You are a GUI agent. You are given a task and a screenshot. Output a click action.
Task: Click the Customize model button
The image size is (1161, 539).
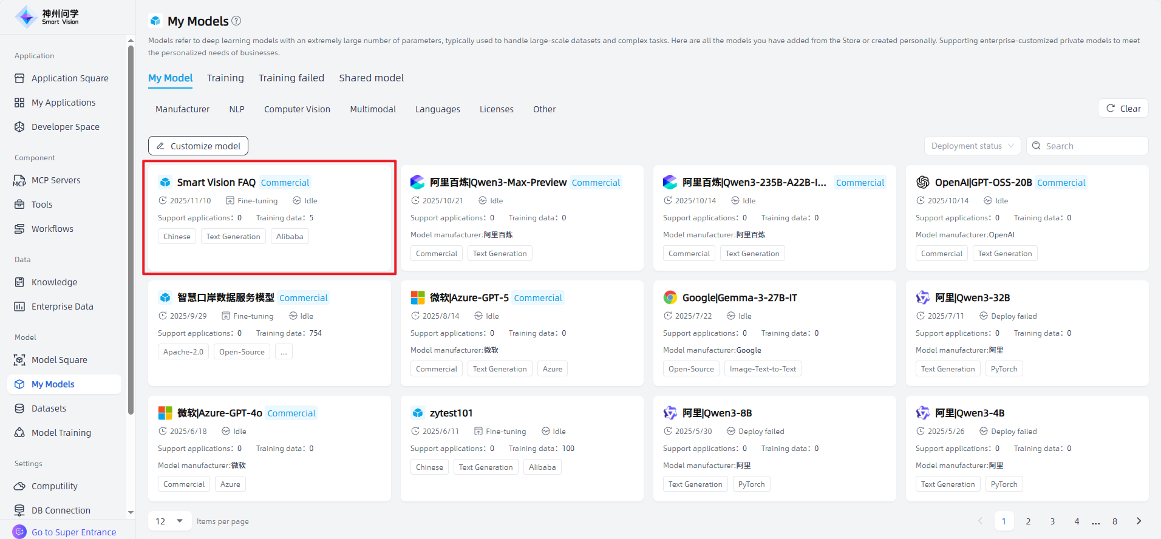coord(198,146)
